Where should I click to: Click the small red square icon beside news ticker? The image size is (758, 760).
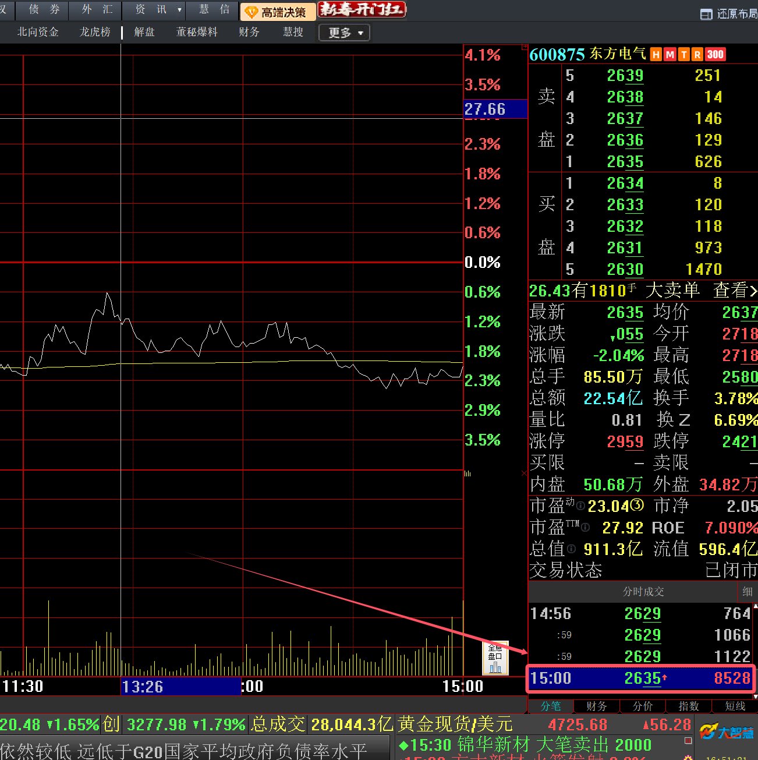688,741
